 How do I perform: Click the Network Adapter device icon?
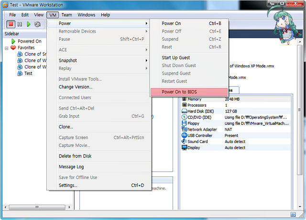click(x=184, y=129)
